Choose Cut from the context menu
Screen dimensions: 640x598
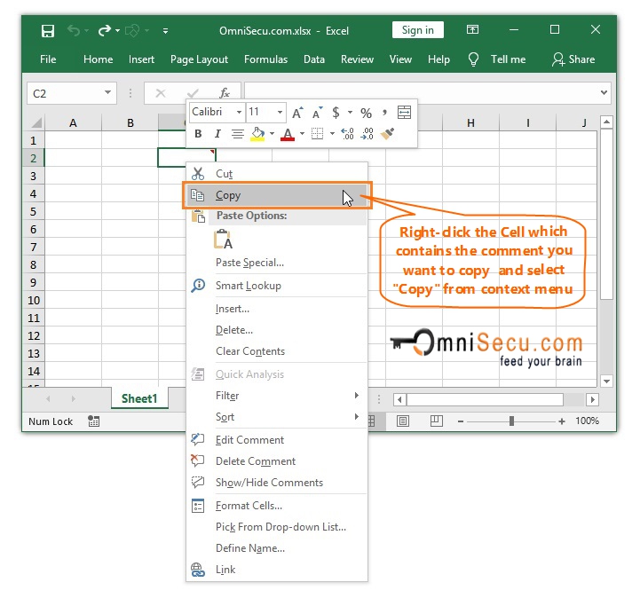[277, 174]
